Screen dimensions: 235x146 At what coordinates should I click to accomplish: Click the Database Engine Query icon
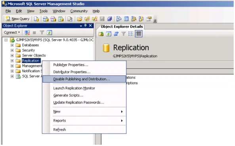(x=36, y=19)
